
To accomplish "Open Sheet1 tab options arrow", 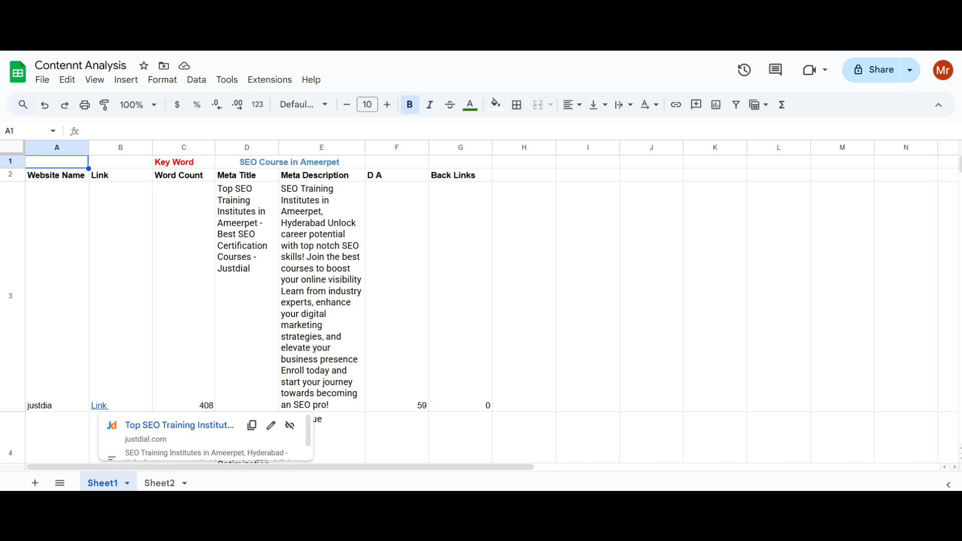I will click(x=127, y=483).
